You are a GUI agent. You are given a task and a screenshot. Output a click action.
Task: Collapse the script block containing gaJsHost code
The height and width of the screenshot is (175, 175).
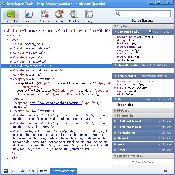(x=11, y=79)
